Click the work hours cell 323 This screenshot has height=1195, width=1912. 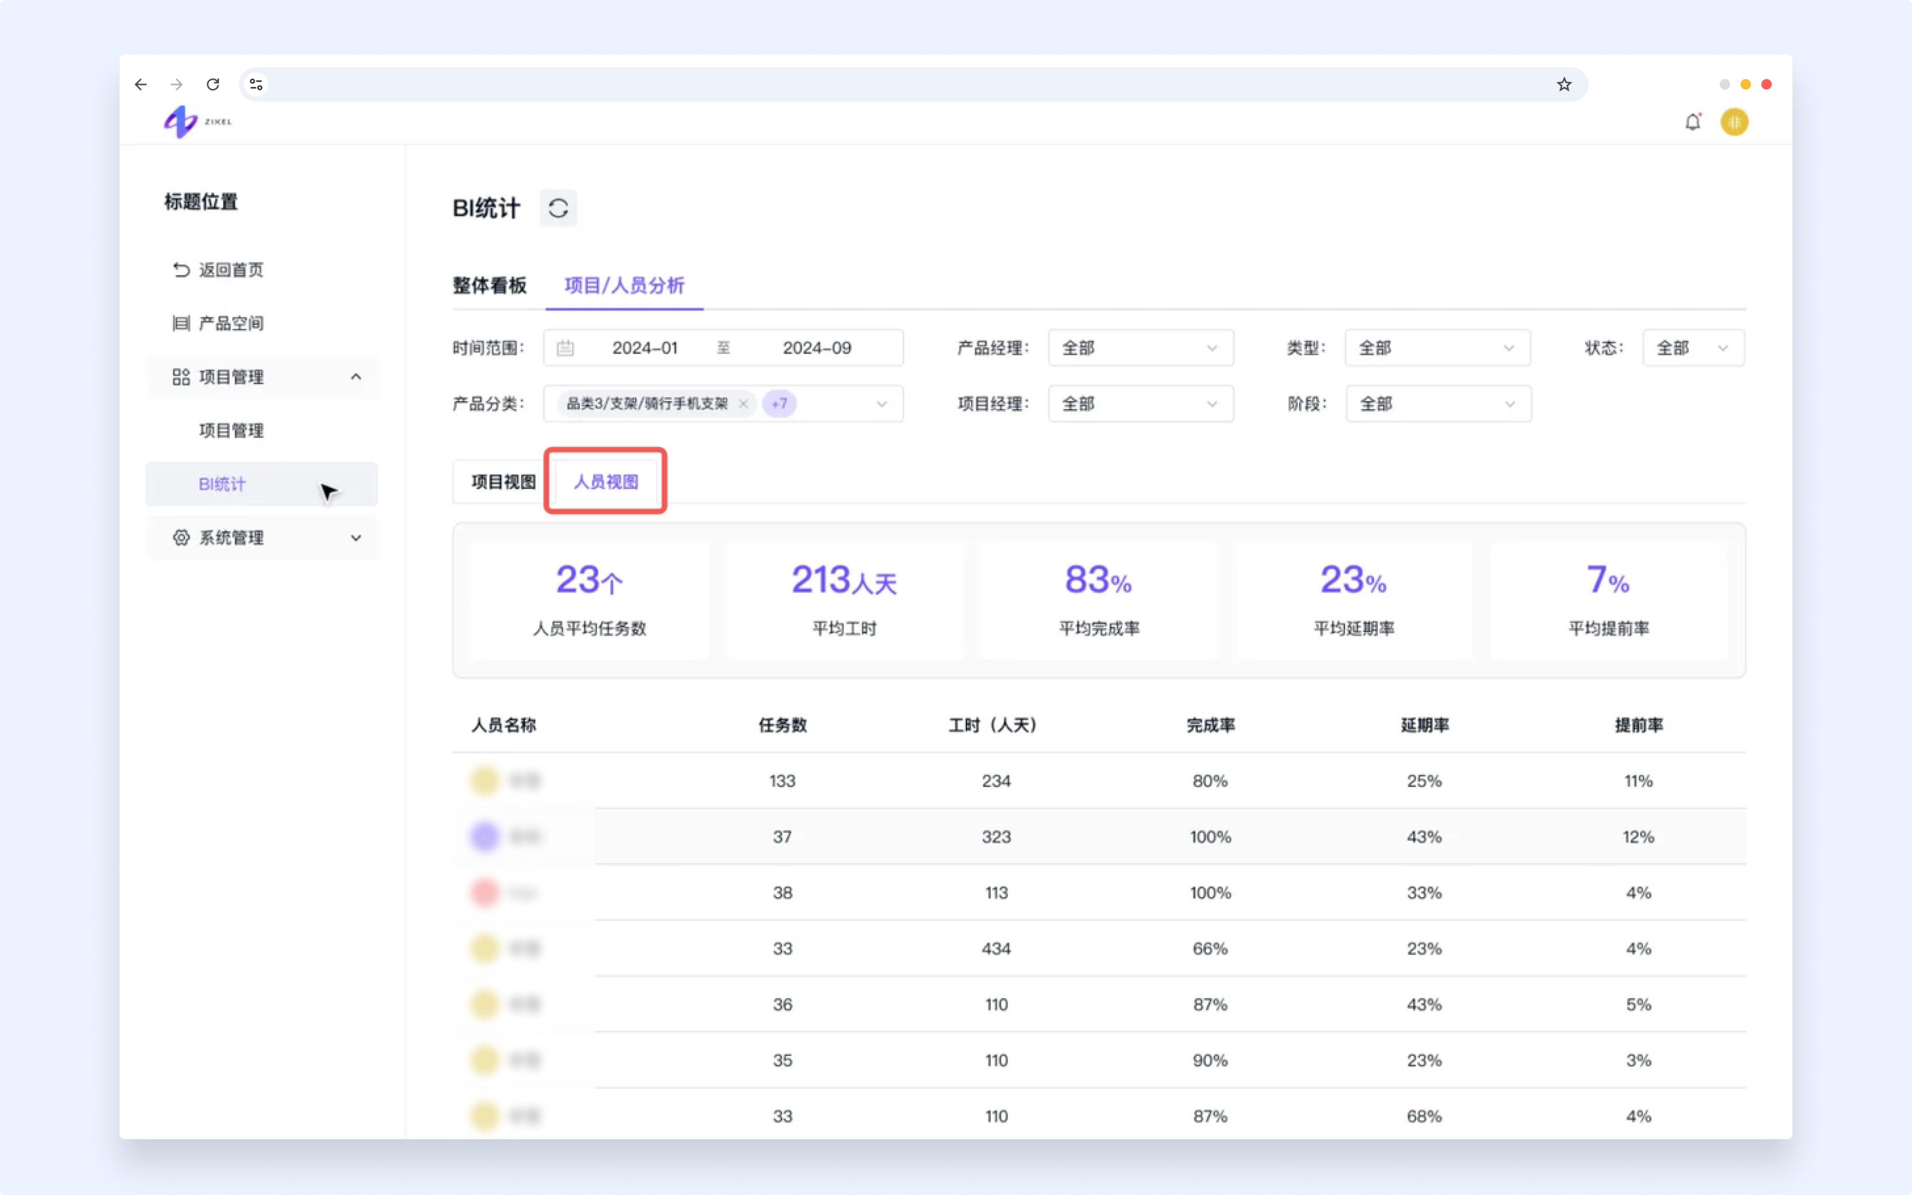(996, 836)
